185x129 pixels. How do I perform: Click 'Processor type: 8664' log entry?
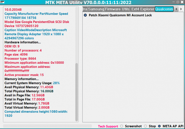(20, 58)
